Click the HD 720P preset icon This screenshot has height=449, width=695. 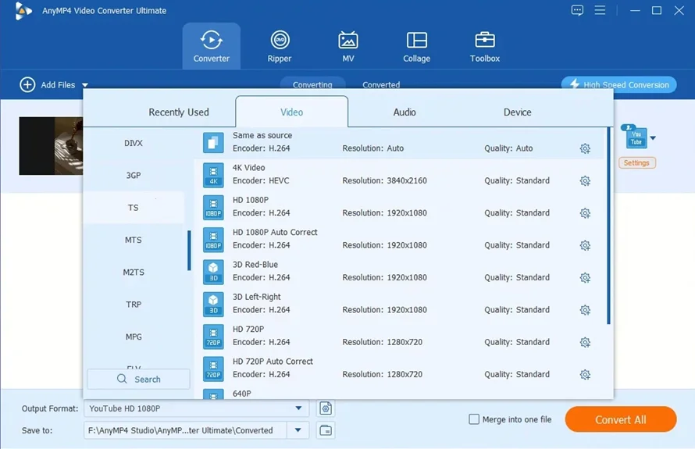pos(213,337)
